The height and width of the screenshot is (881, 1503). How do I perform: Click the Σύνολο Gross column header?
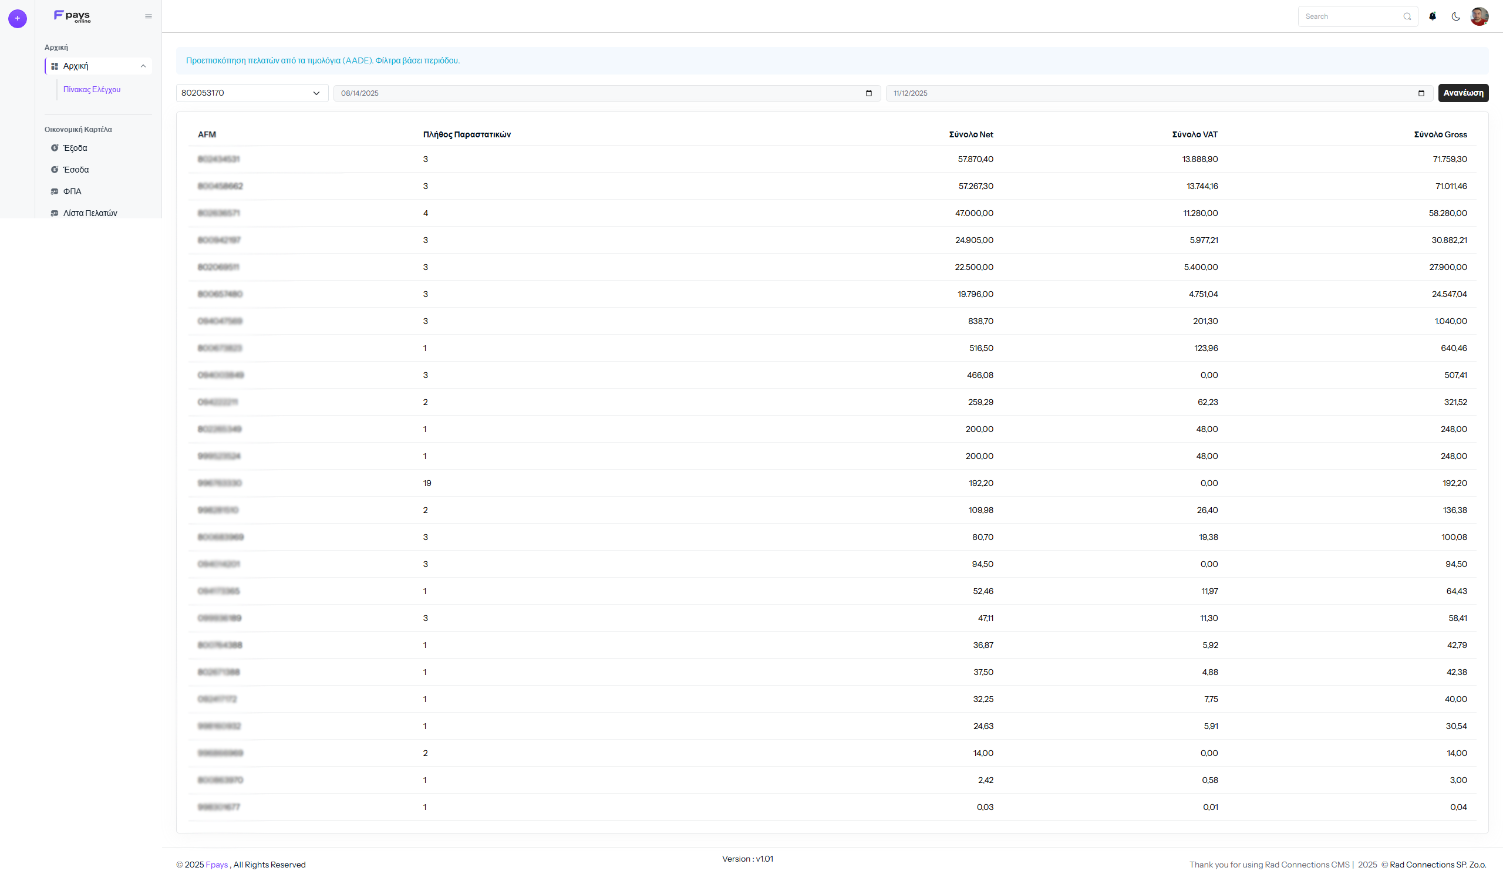(1440, 135)
